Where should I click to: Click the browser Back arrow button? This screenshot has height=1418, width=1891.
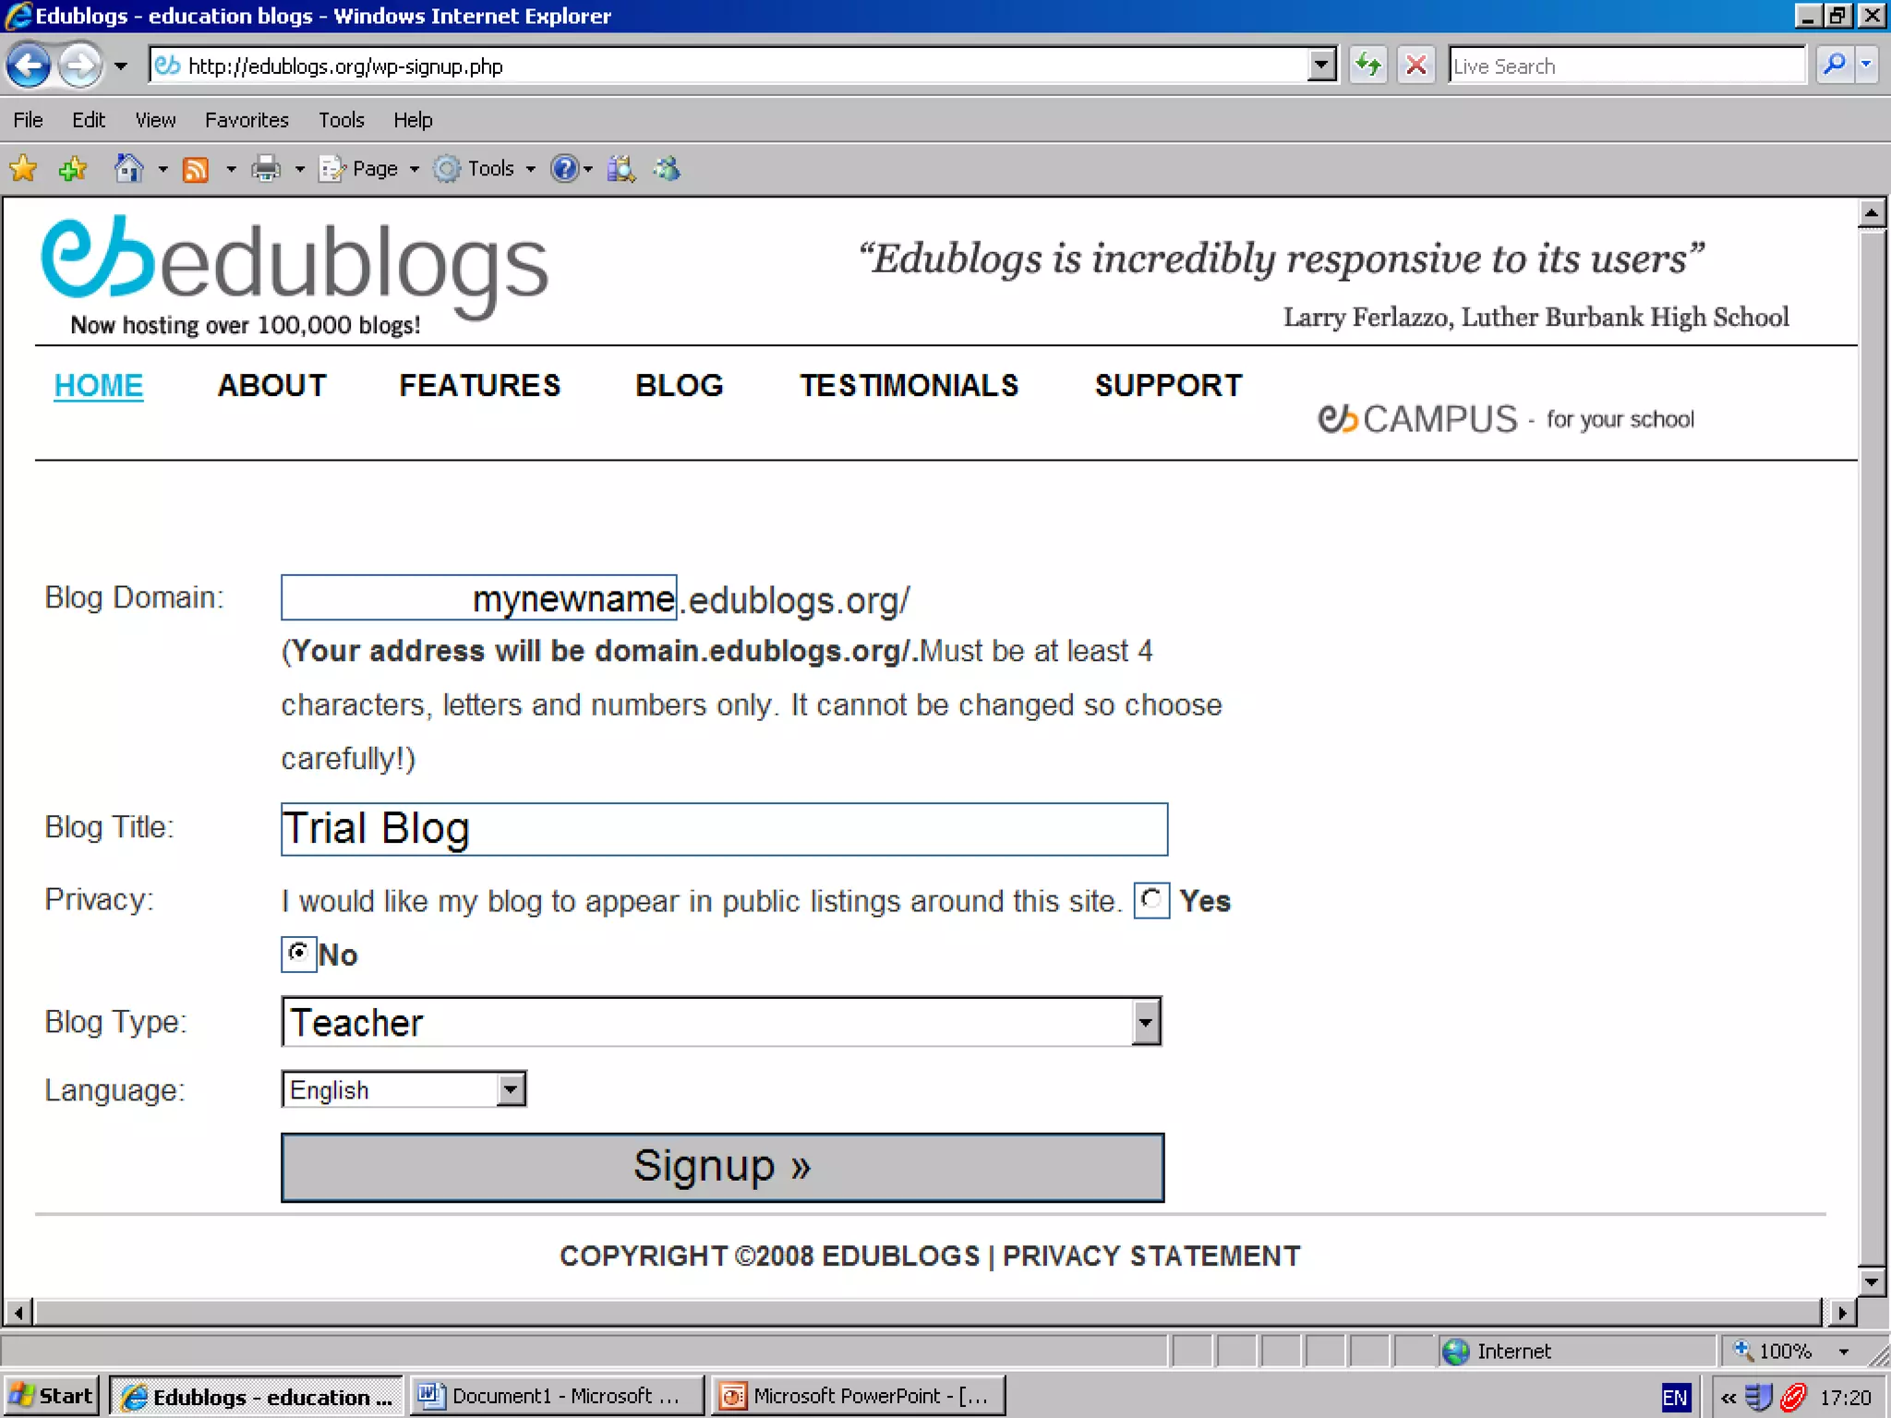point(29,66)
